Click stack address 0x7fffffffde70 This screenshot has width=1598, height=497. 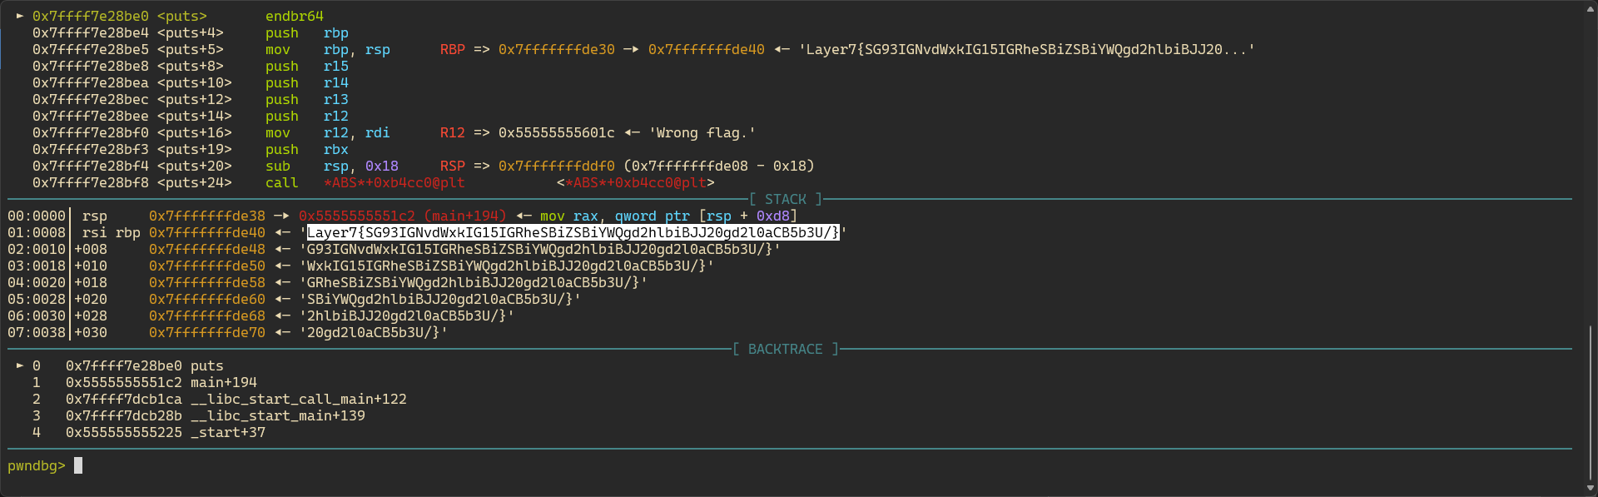click(207, 332)
